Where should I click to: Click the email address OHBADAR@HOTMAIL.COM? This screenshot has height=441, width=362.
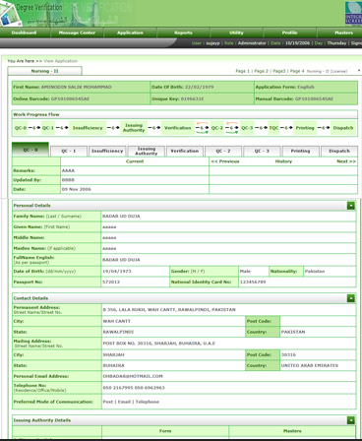click(133, 376)
